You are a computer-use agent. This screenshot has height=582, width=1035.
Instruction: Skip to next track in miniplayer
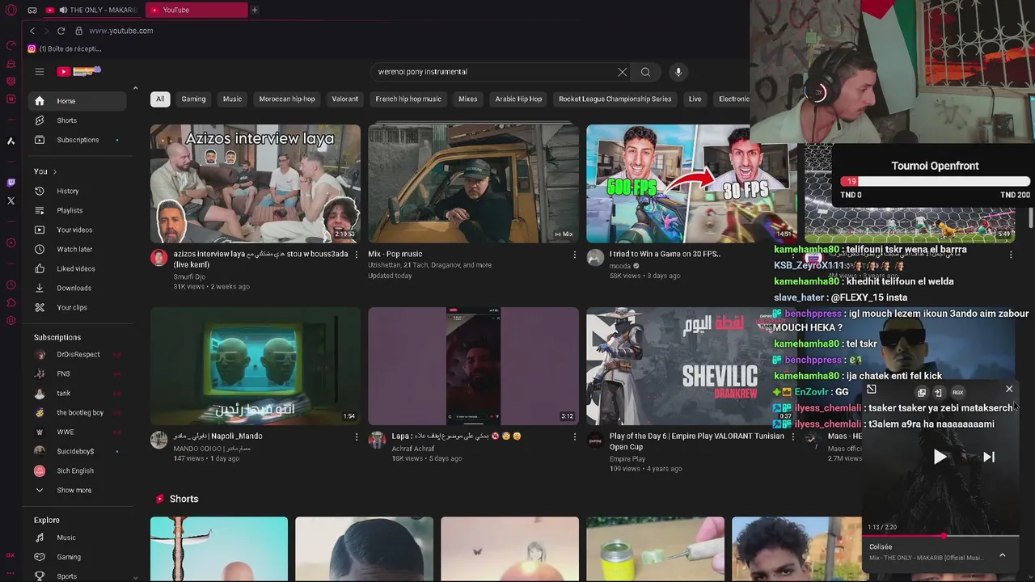[x=988, y=457]
